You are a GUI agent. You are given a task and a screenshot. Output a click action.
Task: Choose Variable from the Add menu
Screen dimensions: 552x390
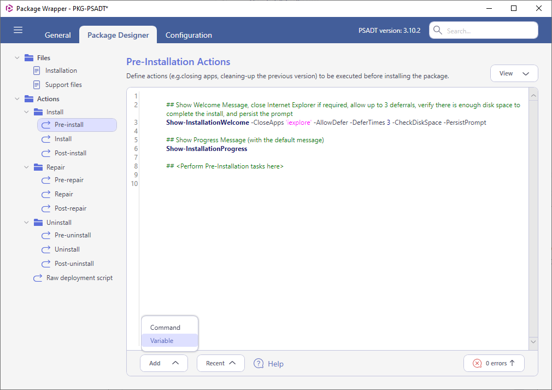point(169,340)
